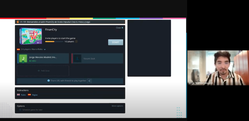Select Jorge Morales Madrid's green J avatar
249x121 pixels.
pos(23,58)
